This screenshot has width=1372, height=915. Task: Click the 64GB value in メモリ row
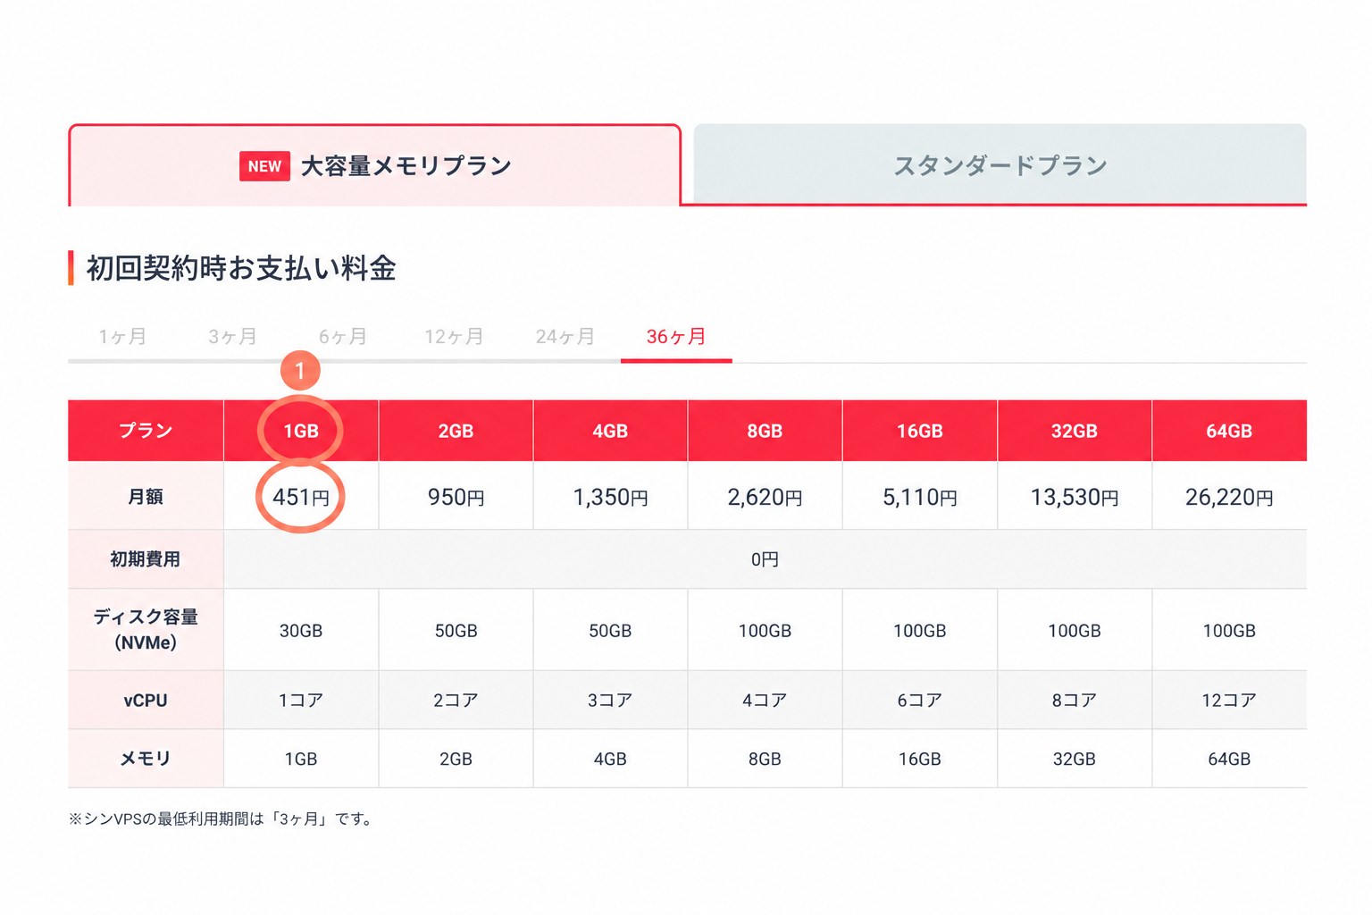click(1229, 760)
